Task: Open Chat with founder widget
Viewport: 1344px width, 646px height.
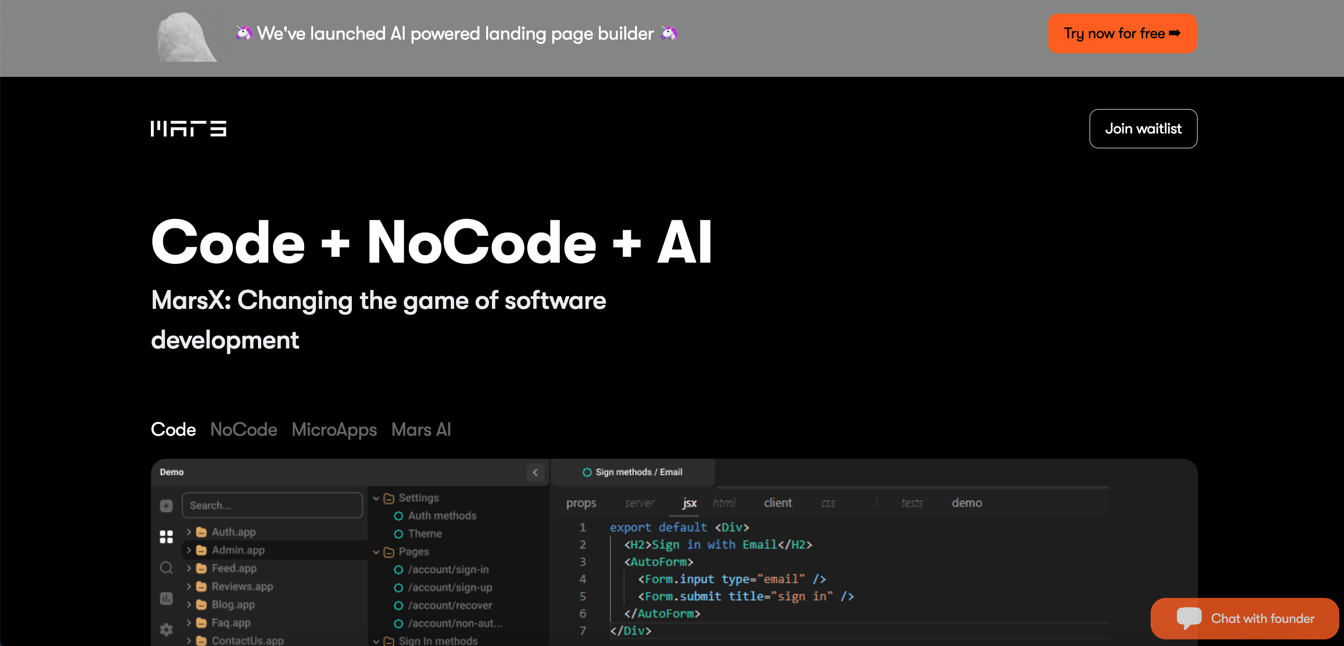Action: (1244, 618)
